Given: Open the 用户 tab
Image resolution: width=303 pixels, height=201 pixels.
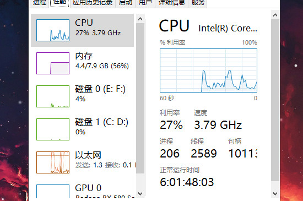Looking at the screenshot, I should click(x=145, y=3).
